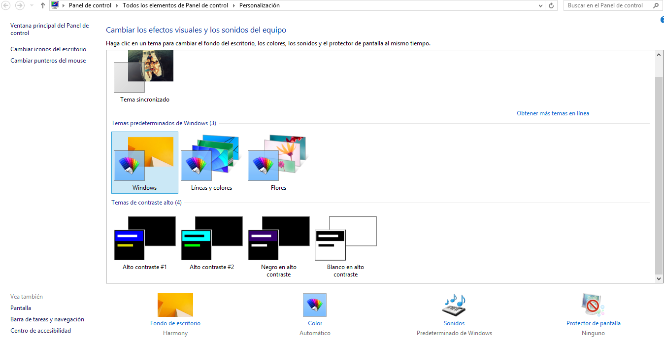
Task: Click the 'Harmony' wallpaper name text
Action: [x=175, y=333]
